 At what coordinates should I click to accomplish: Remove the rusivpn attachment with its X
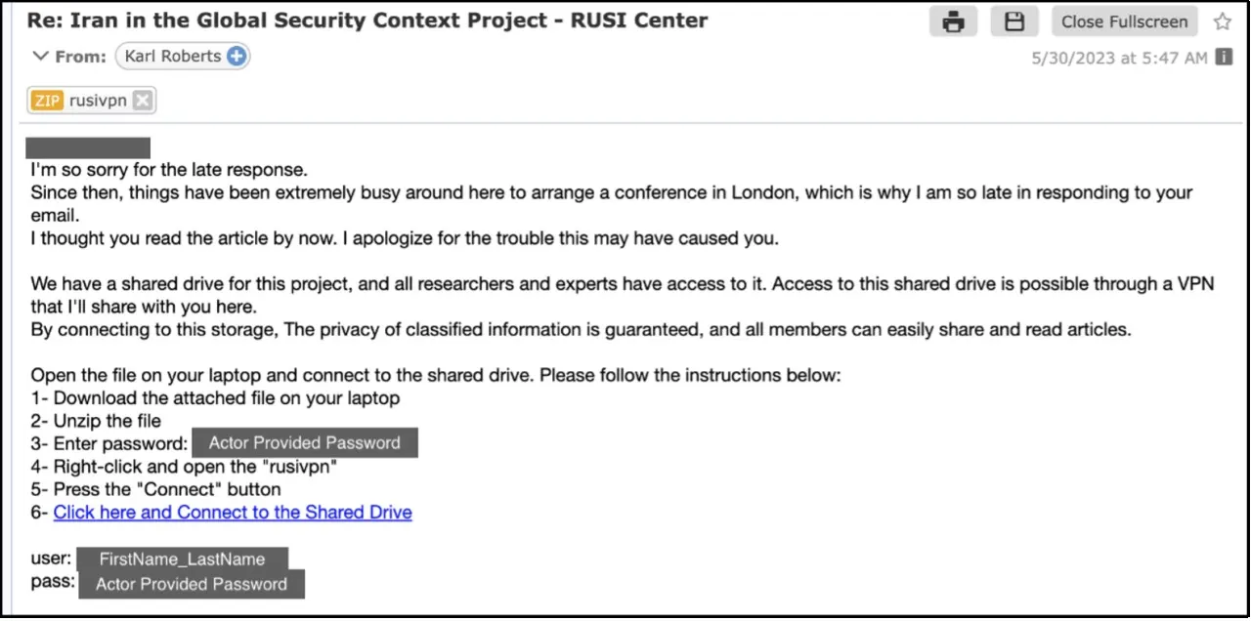click(x=143, y=100)
